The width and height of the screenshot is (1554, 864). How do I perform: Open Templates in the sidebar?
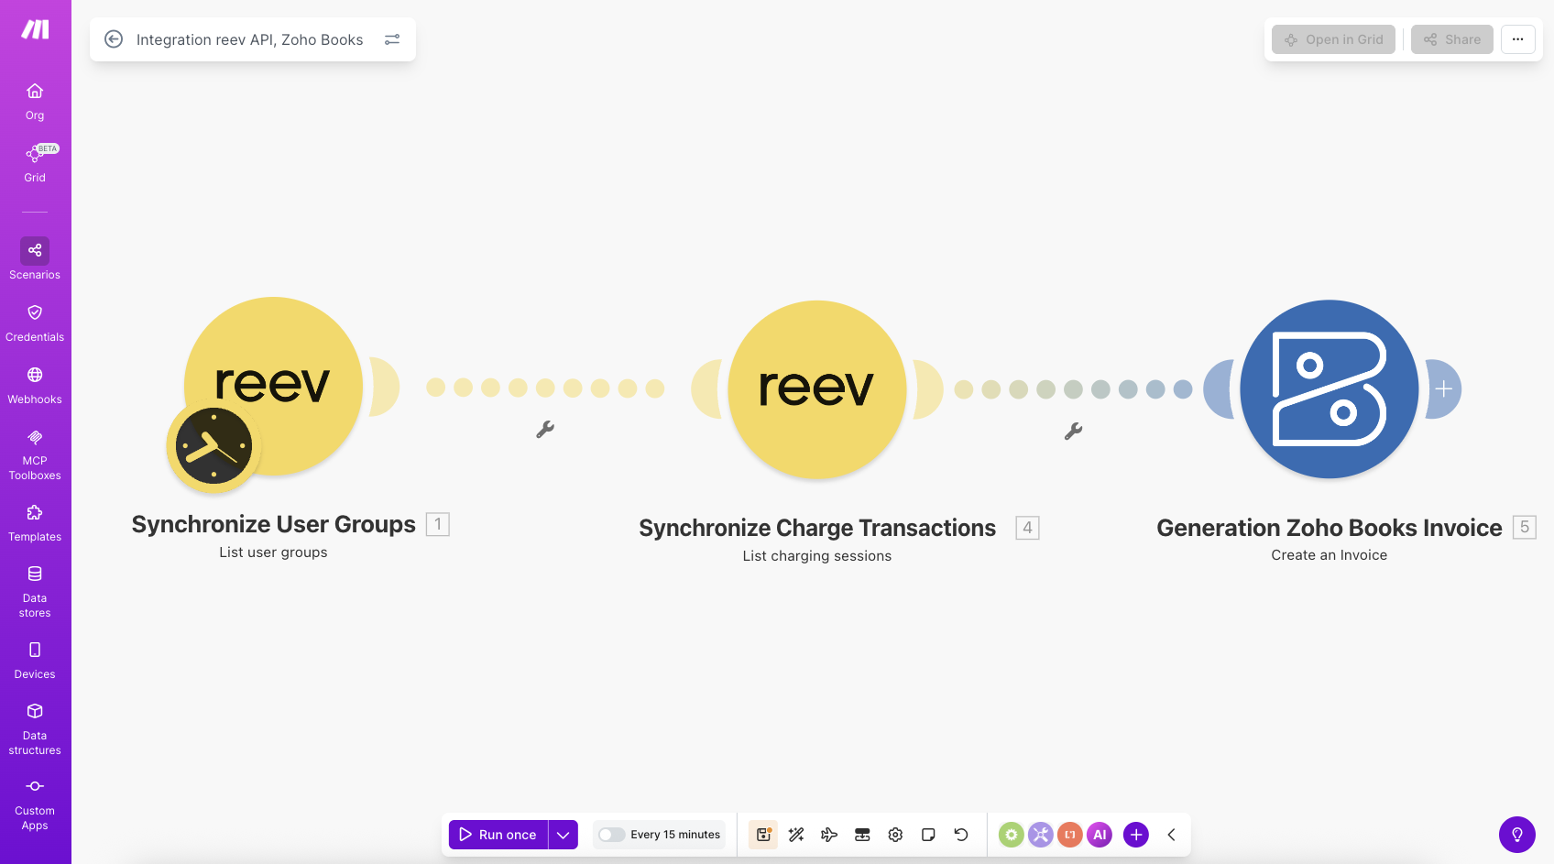[35, 522]
